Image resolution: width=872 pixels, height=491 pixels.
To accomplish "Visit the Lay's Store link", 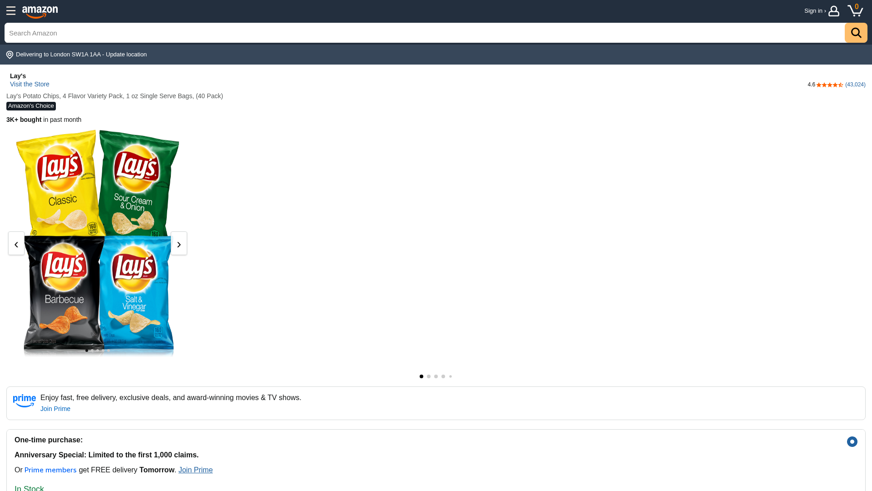I will (x=30, y=84).
